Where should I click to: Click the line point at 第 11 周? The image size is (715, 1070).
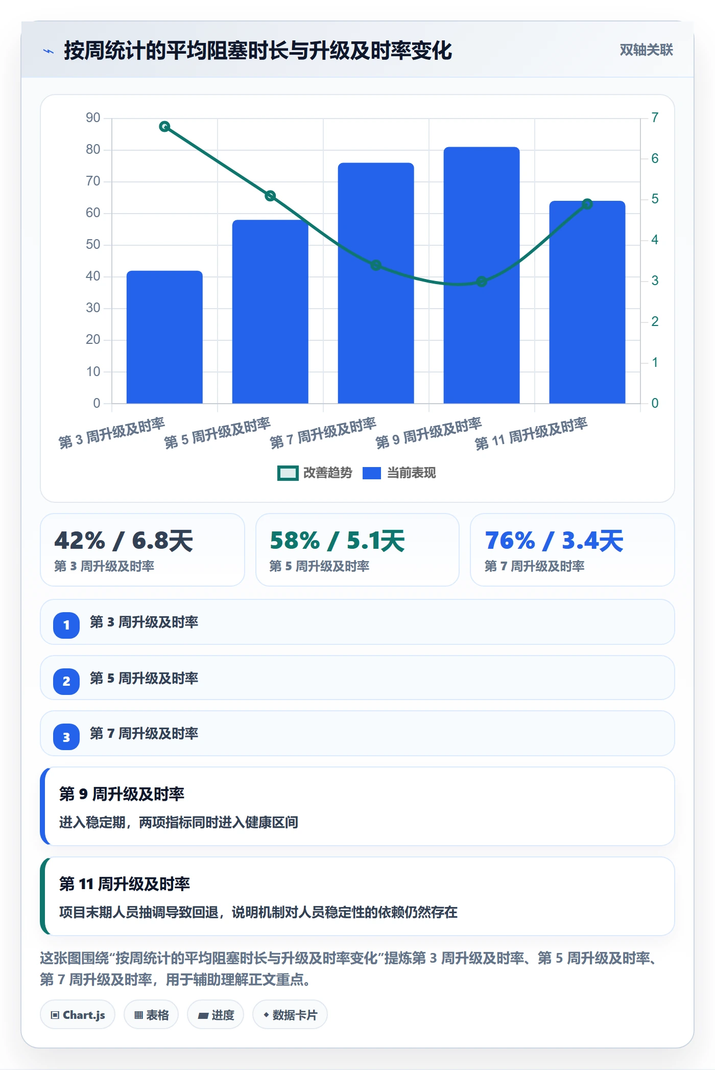[587, 204]
